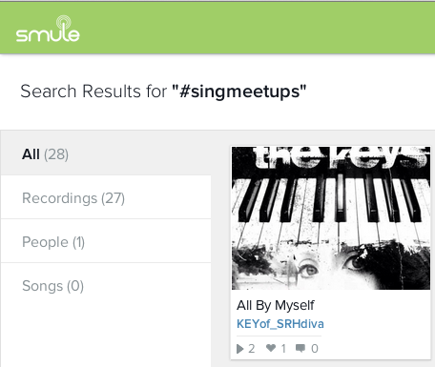
Task: Click the heart likes icon
Action: point(271,348)
